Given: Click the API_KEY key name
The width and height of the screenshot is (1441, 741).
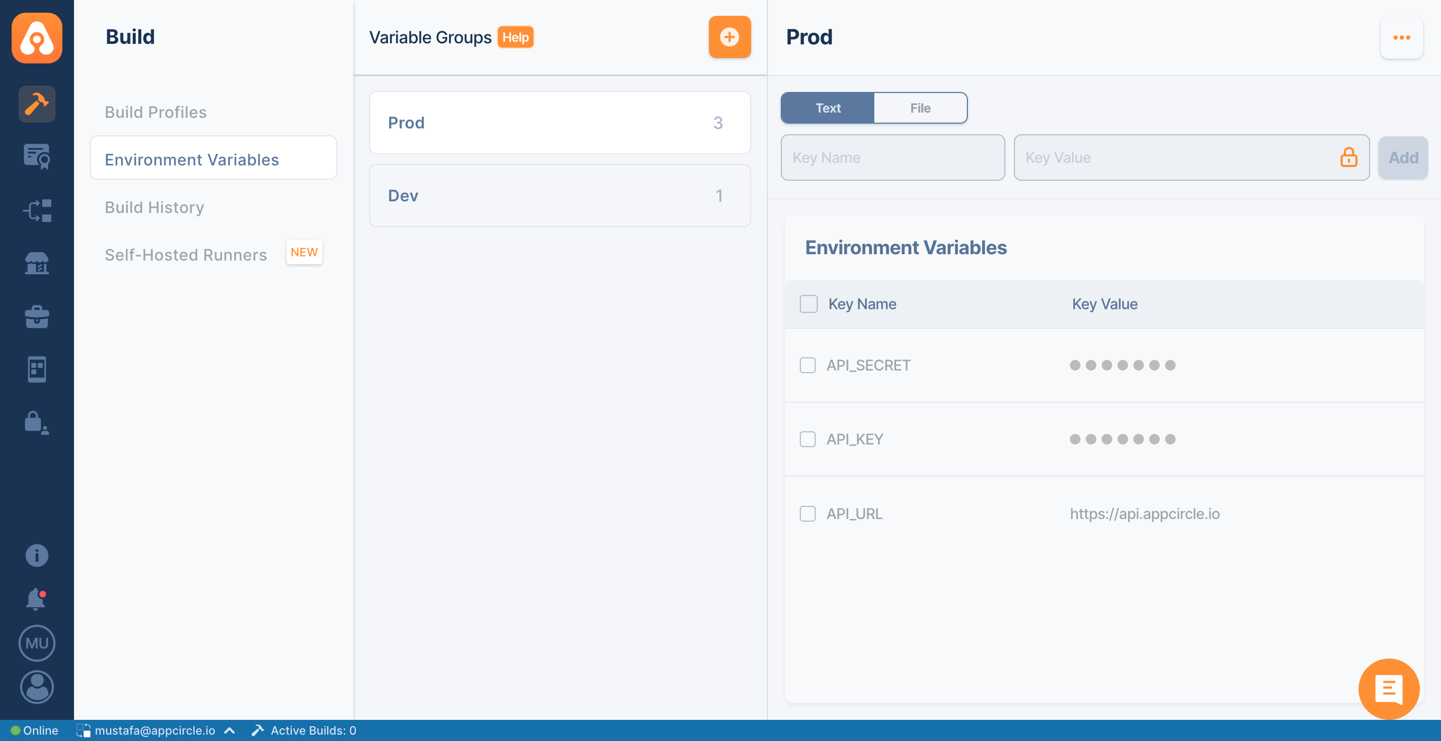Looking at the screenshot, I should (855, 439).
